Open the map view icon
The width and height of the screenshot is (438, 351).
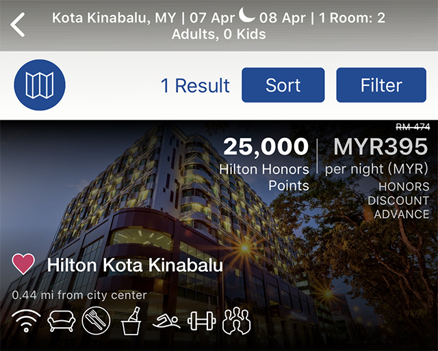(x=40, y=85)
